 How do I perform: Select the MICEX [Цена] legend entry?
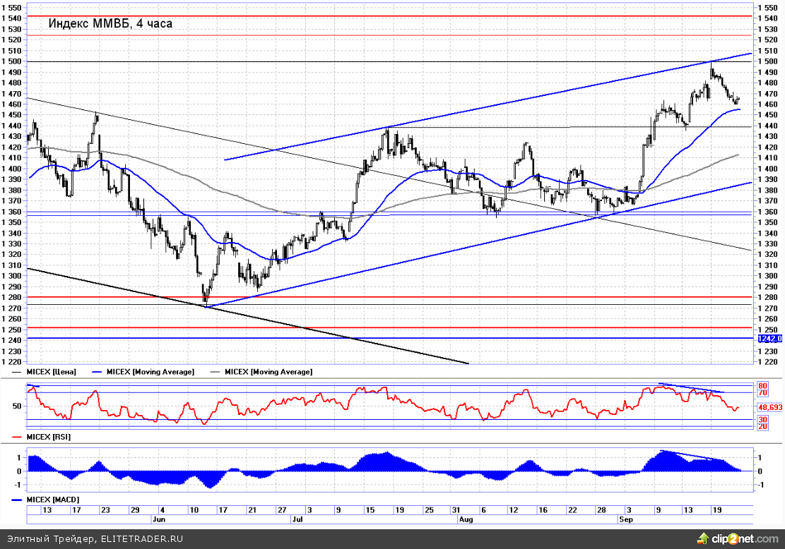[x=56, y=371]
